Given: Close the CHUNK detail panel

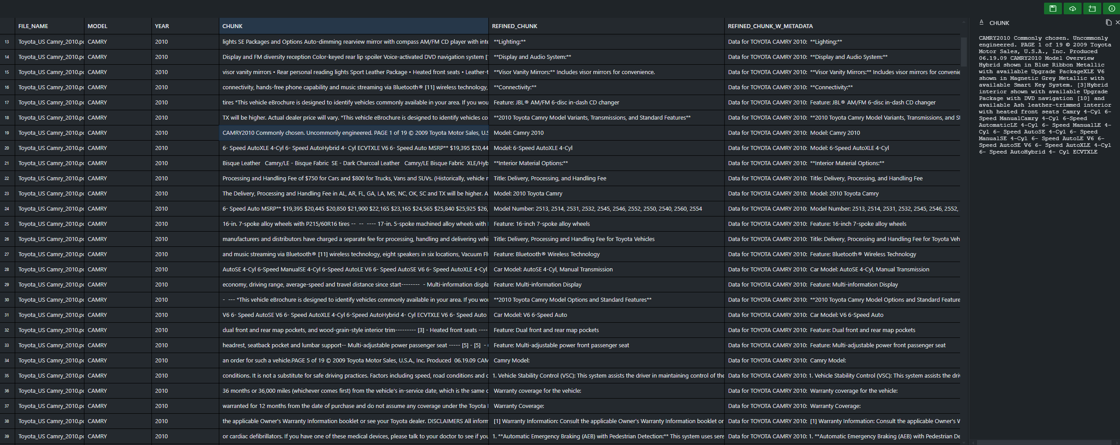Looking at the screenshot, I should (x=1117, y=22).
